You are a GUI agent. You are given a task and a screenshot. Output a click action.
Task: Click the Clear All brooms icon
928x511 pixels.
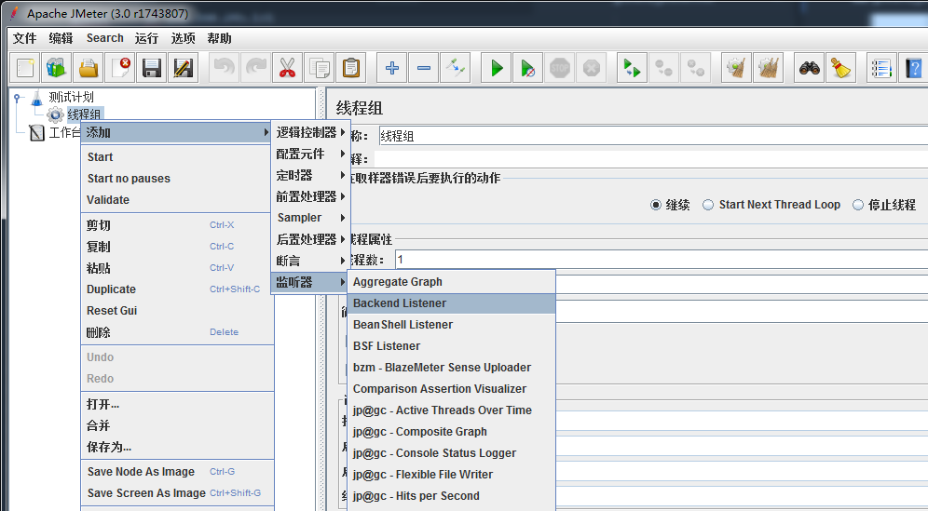768,68
